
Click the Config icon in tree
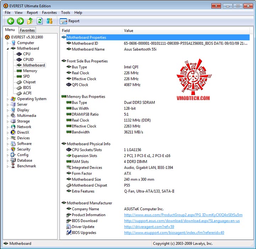tap(13, 155)
